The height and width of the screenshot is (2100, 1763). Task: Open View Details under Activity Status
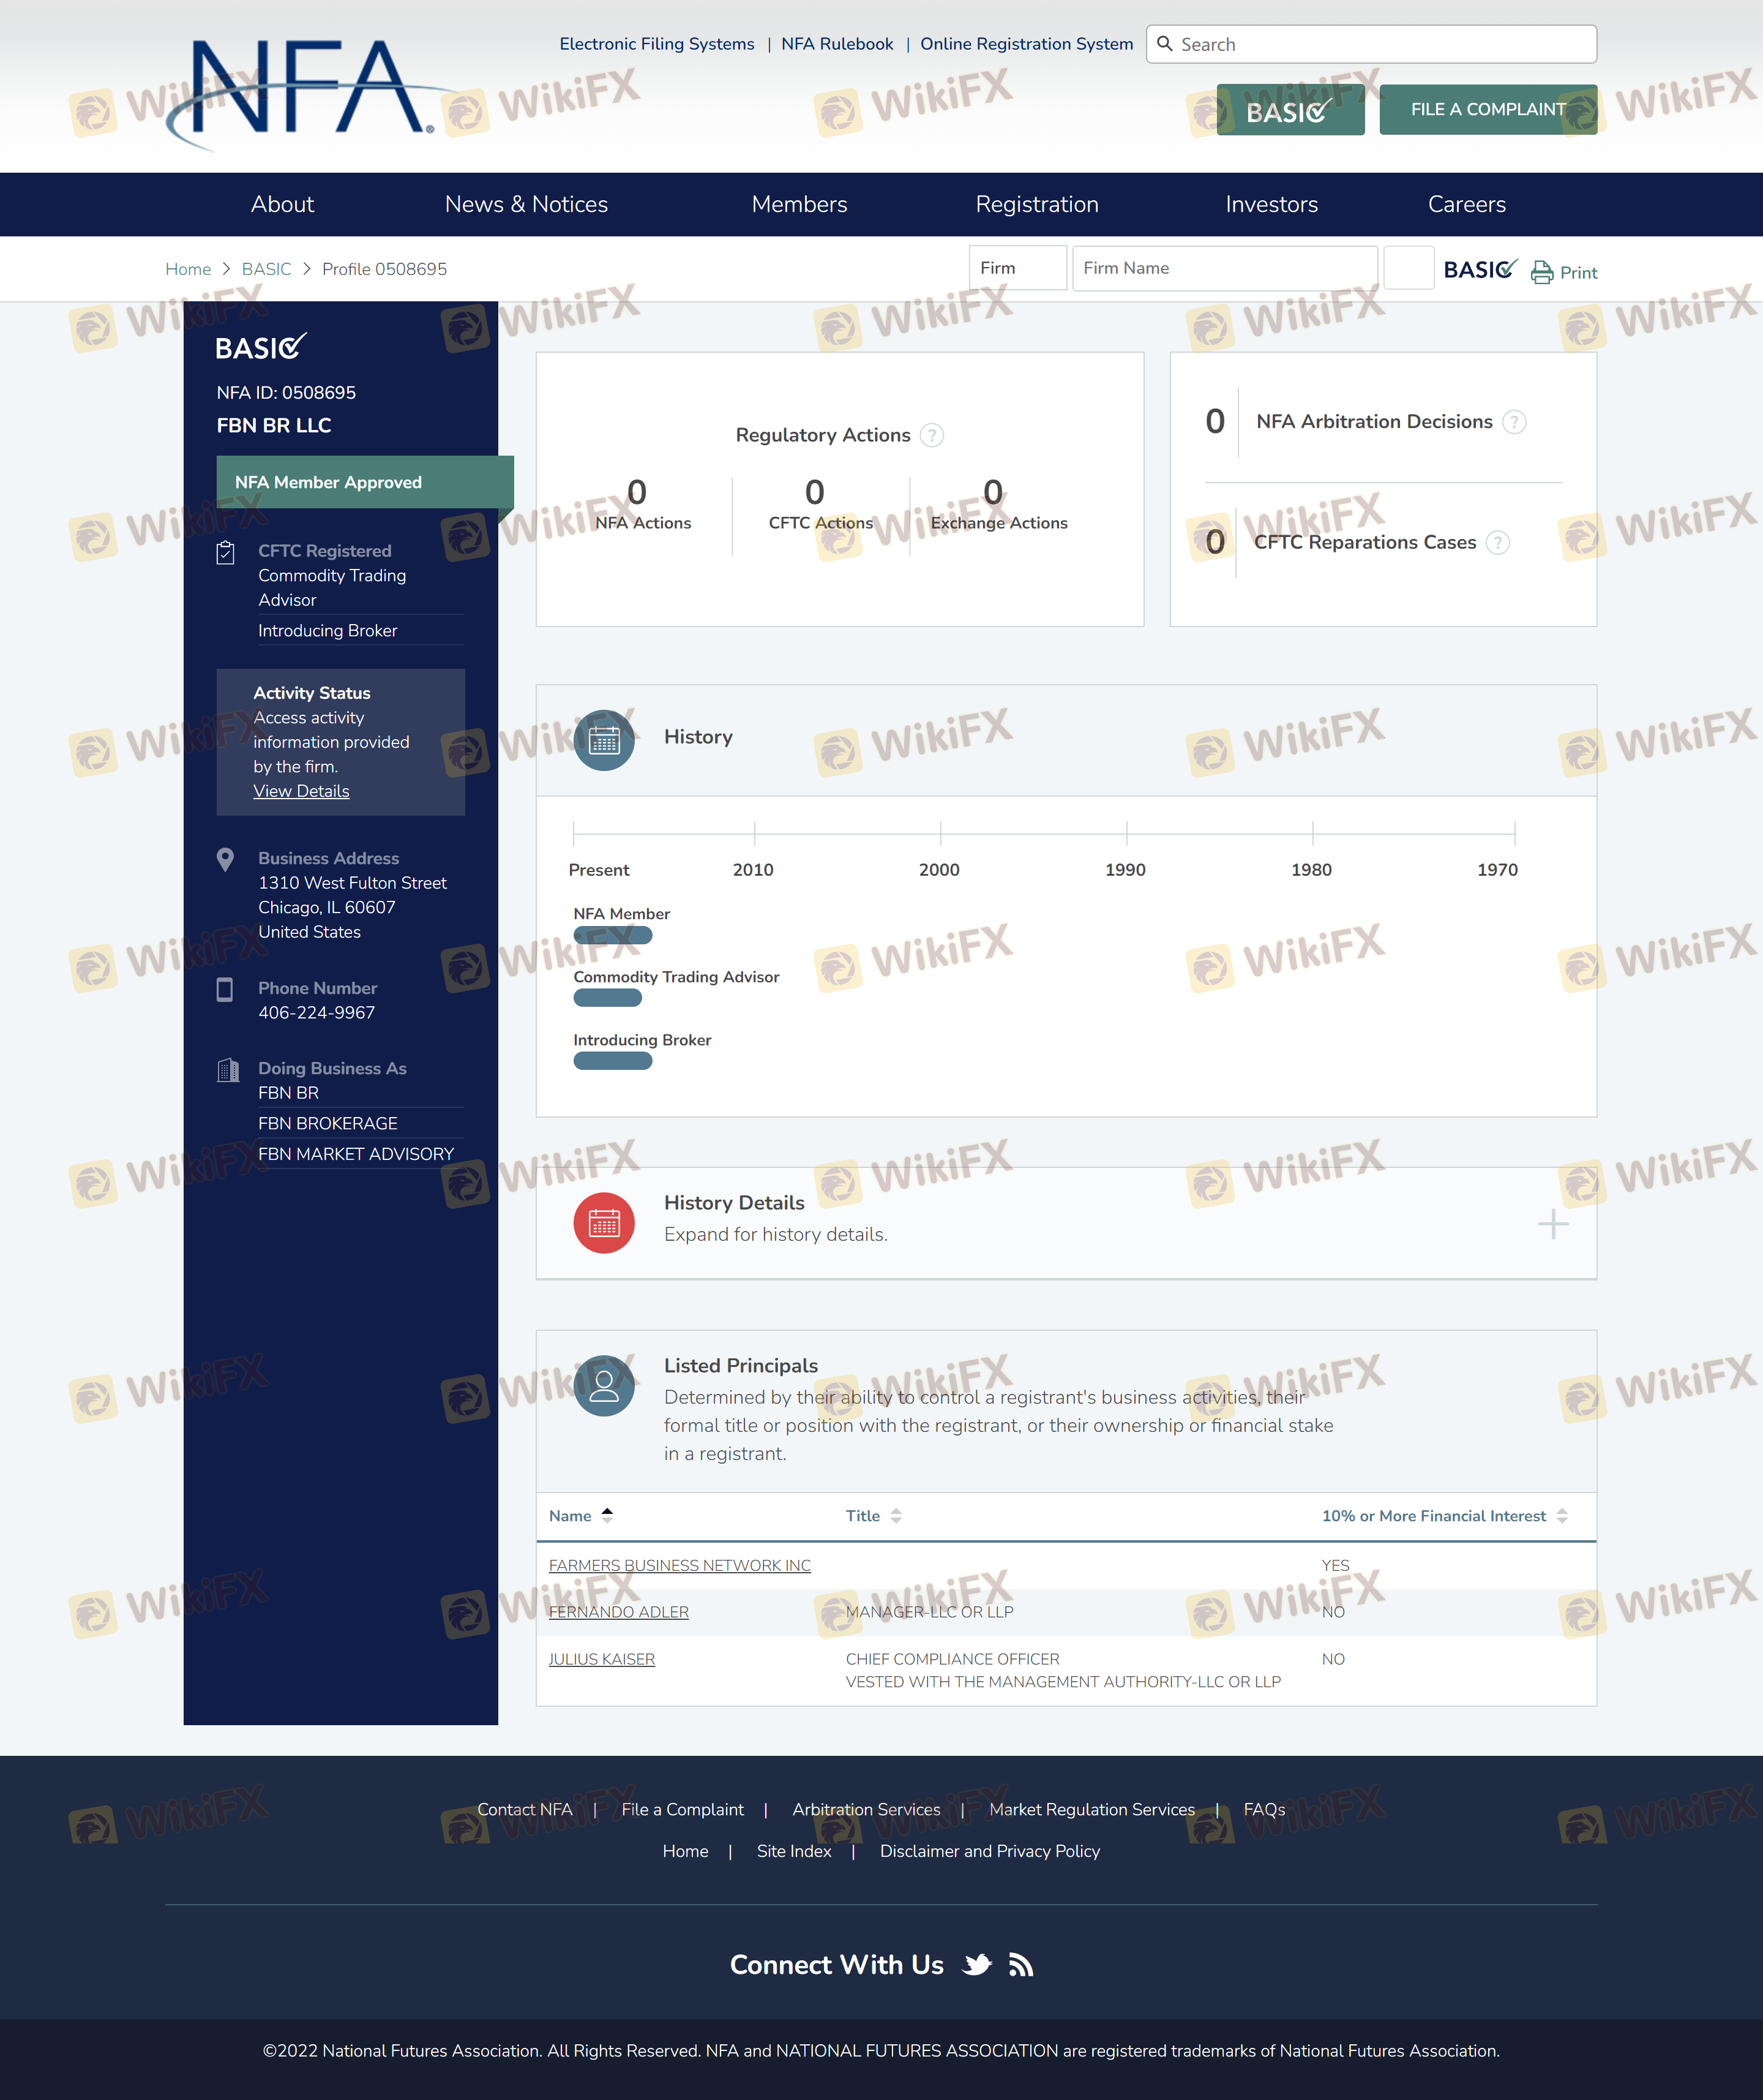pyautogui.click(x=301, y=791)
